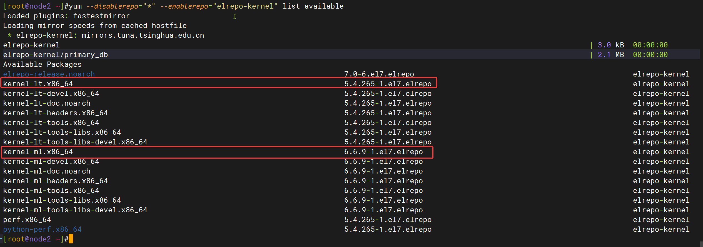
Task: Click python-perf.x86_64 package name
Action: 42,229
